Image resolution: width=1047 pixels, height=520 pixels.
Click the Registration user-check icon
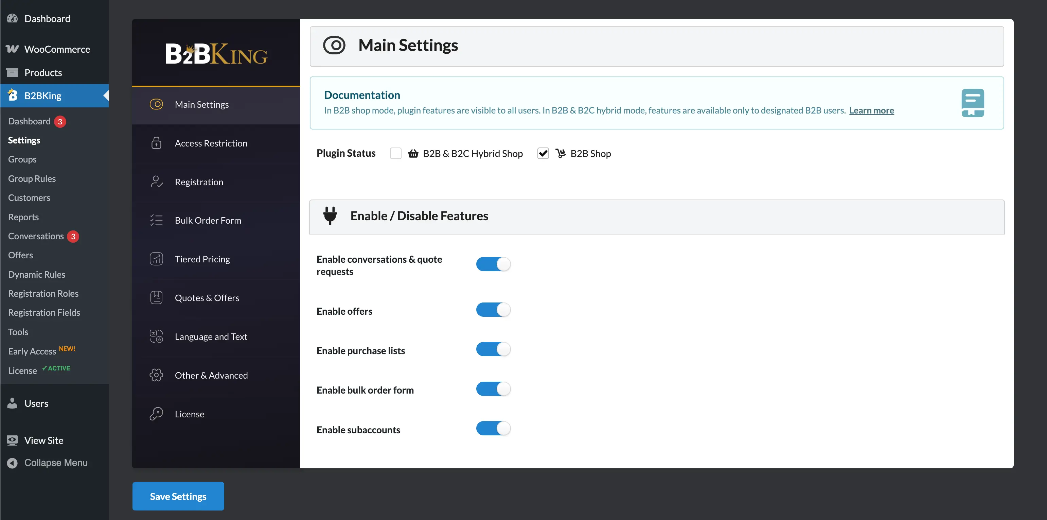[156, 182]
